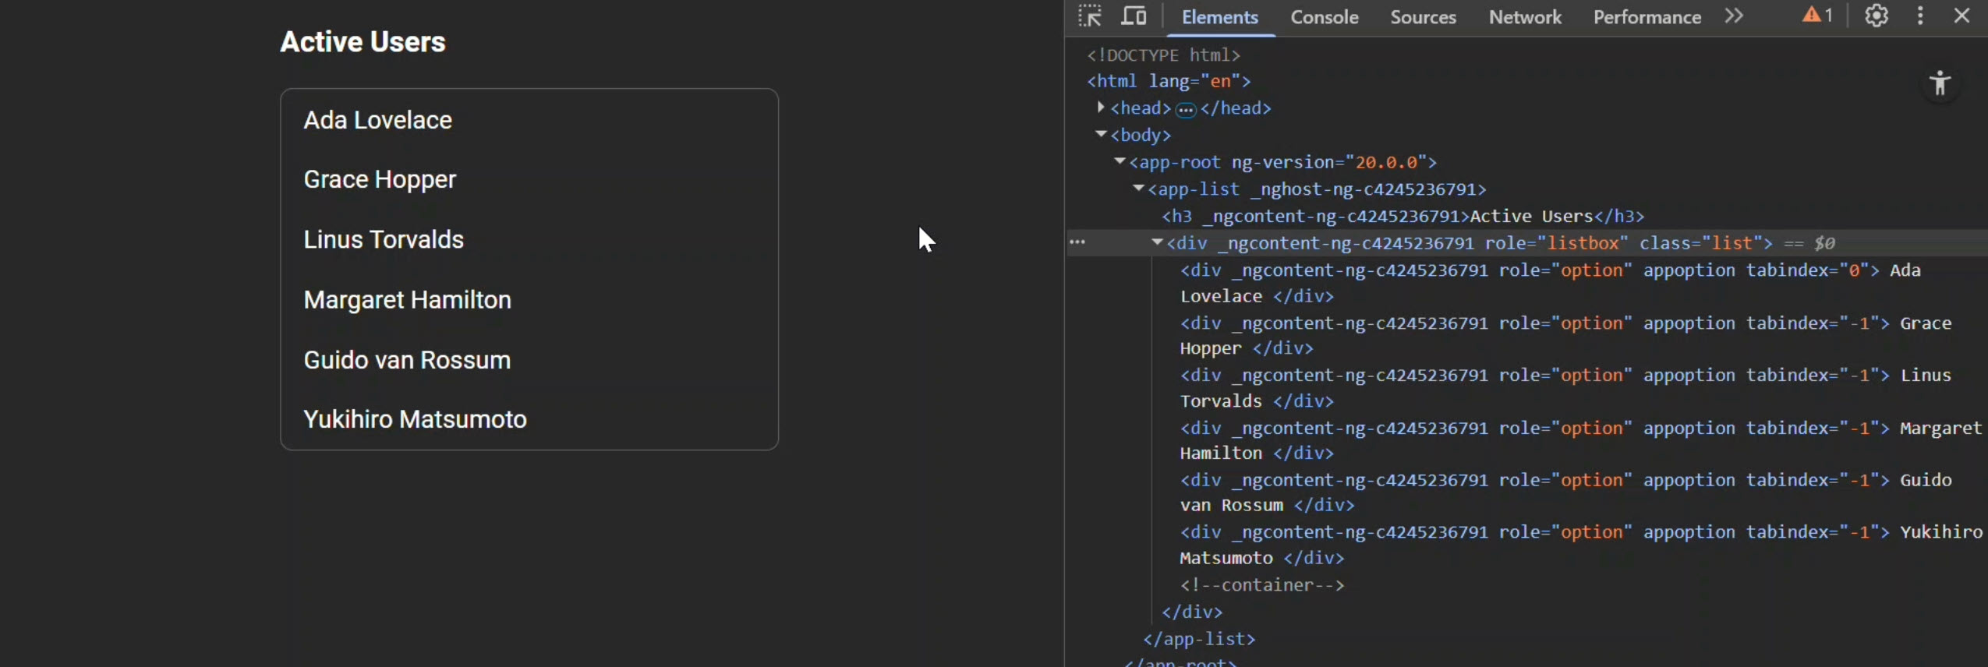Select the Yukihiro Matsumoto option node

coord(1581,545)
